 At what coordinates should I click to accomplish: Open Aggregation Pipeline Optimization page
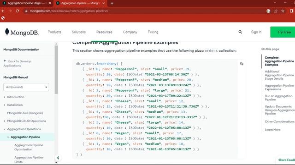pyautogui.click(x=29, y=147)
